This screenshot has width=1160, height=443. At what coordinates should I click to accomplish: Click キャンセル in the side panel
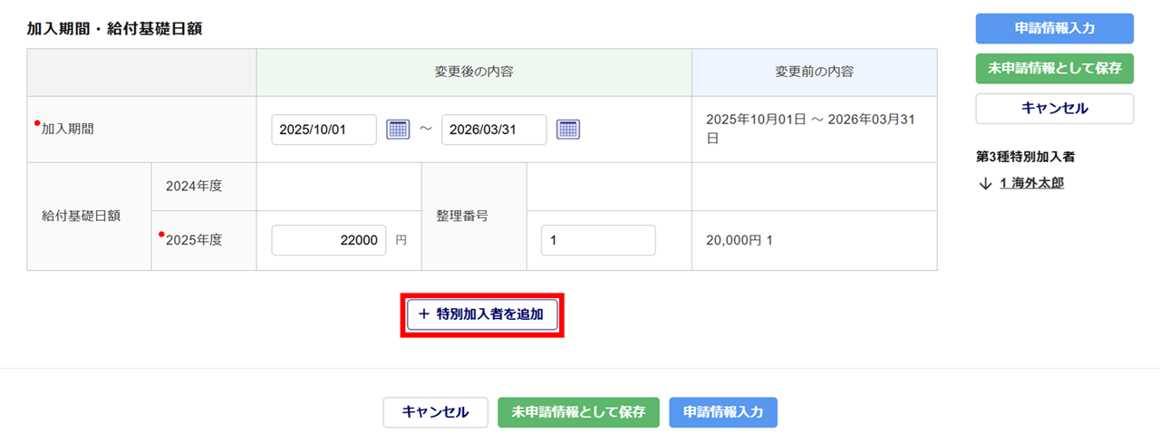pos(1054,109)
